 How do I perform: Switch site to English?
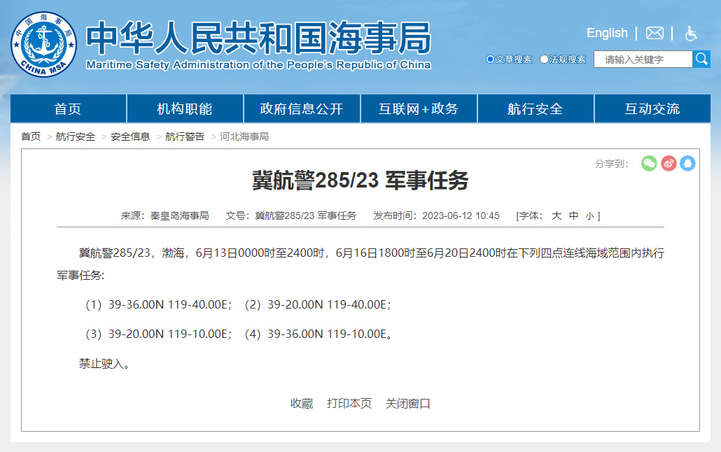click(607, 33)
